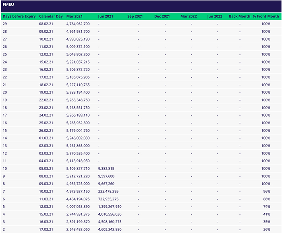Viewport: 282px width, 233px height.
Task: Select the Jun 2021 column header
Action: point(105,16)
